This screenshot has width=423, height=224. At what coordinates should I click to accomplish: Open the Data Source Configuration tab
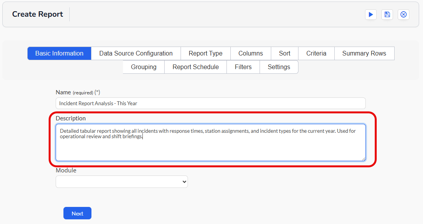click(136, 53)
